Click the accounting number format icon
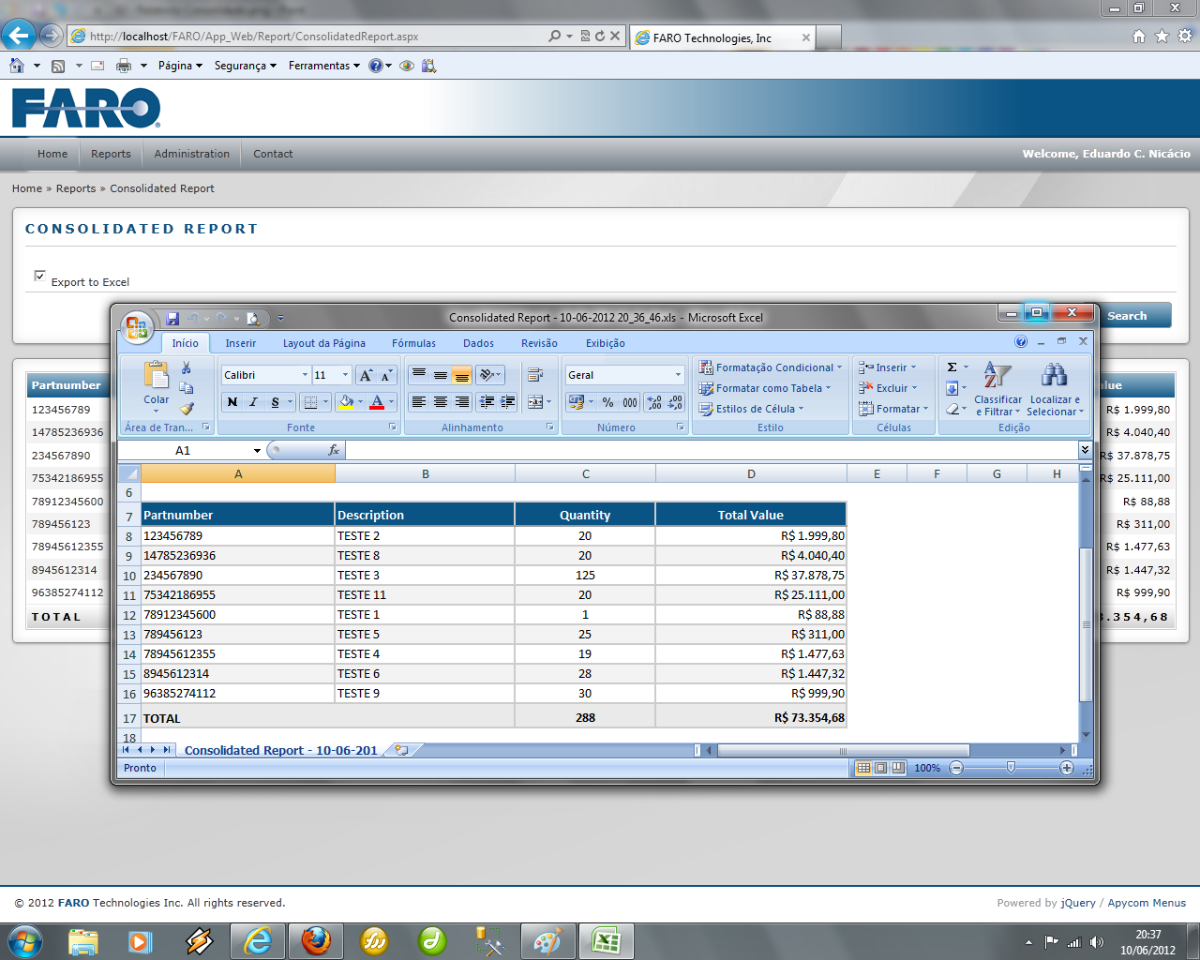Viewport: 1200px width, 960px height. pos(577,402)
